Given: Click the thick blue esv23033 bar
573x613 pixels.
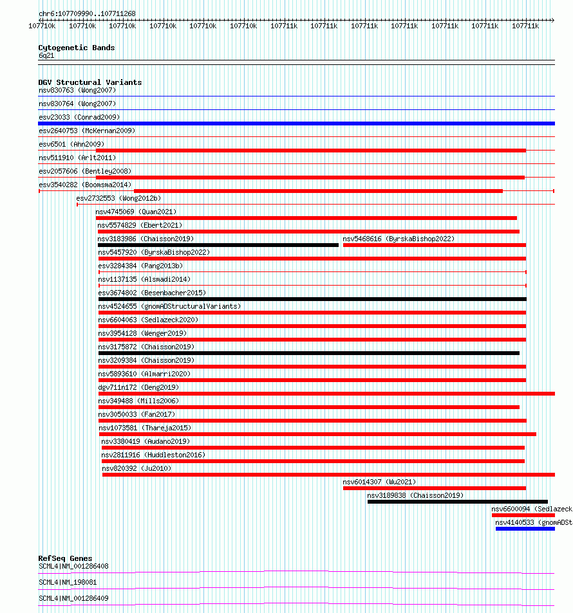Looking at the screenshot, I should coord(296,124).
